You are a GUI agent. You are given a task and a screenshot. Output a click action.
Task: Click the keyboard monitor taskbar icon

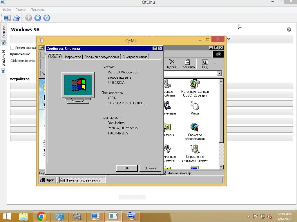coord(131,216)
